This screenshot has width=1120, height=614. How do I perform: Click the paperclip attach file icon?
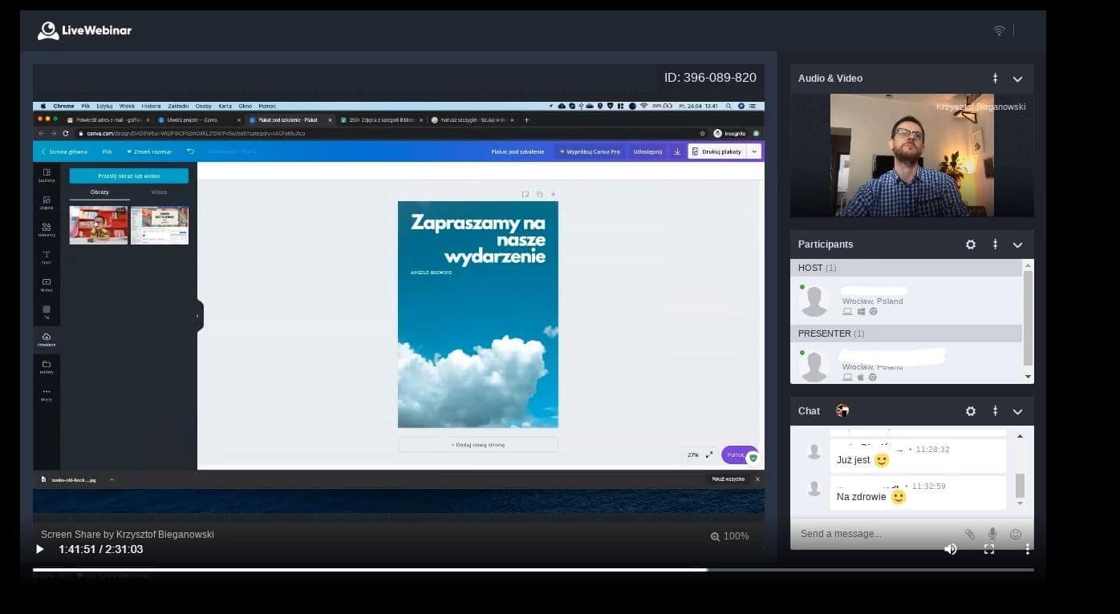[970, 534]
